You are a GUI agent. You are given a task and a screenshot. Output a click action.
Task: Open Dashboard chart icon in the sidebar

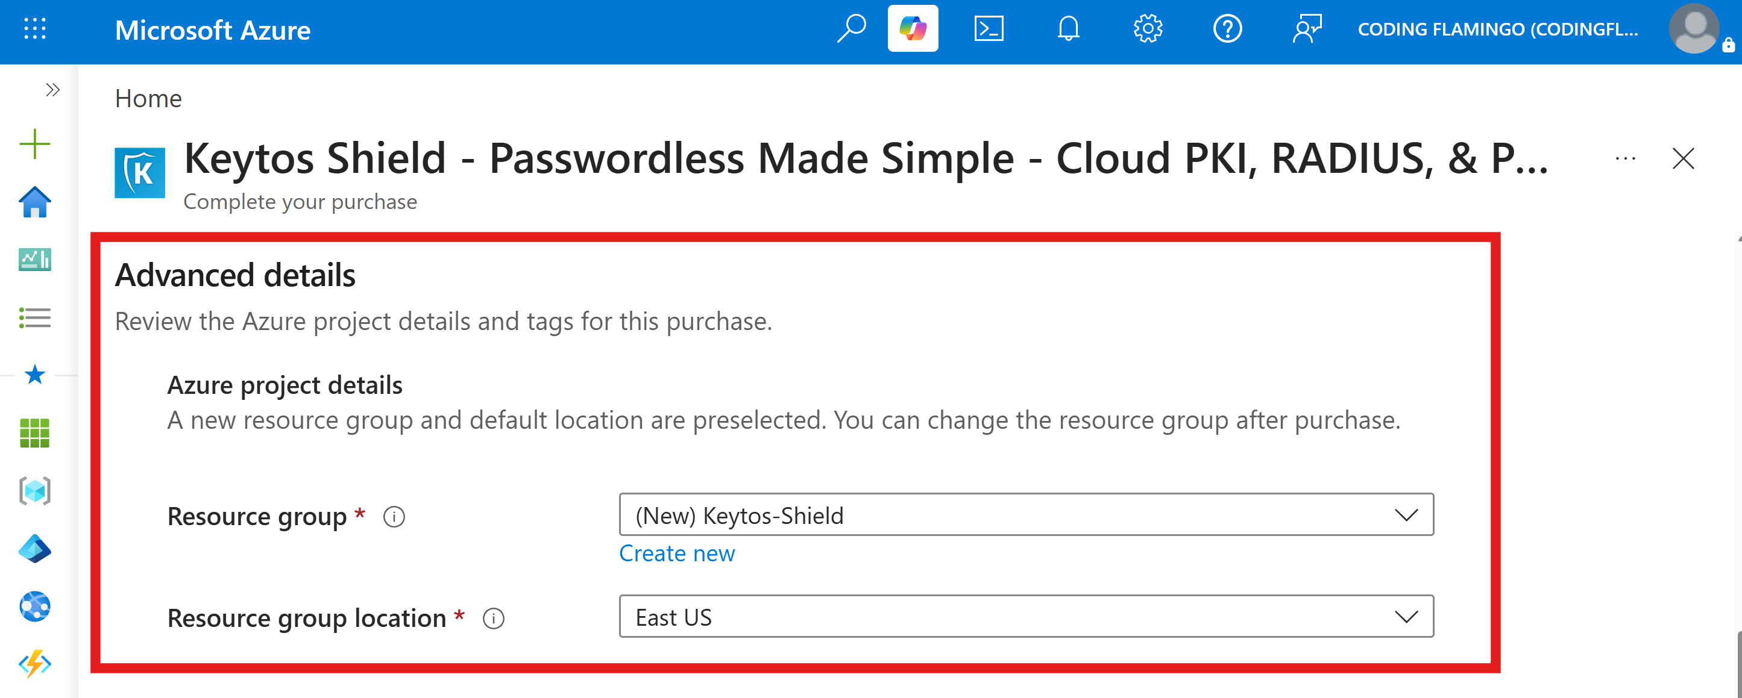coord(35,260)
